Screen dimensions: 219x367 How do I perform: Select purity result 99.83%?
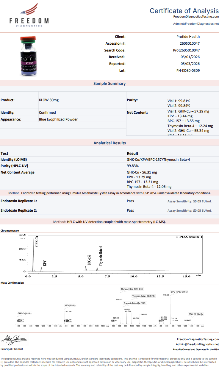[132, 166]
